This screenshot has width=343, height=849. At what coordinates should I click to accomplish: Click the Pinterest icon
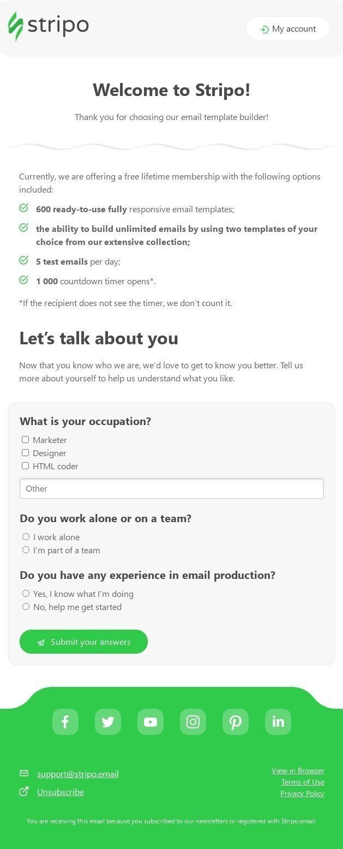(235, 721)
